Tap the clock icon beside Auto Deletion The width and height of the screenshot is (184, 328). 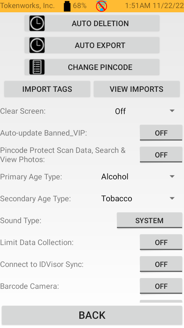pyautogui.click(x=37, y=23)
